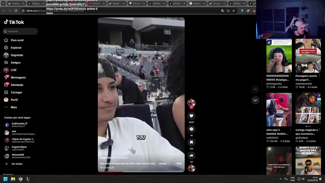The width and height of the screenshot is (325, 183).
Task: Click pintoogcortes author name
Action: click(274, 84)
